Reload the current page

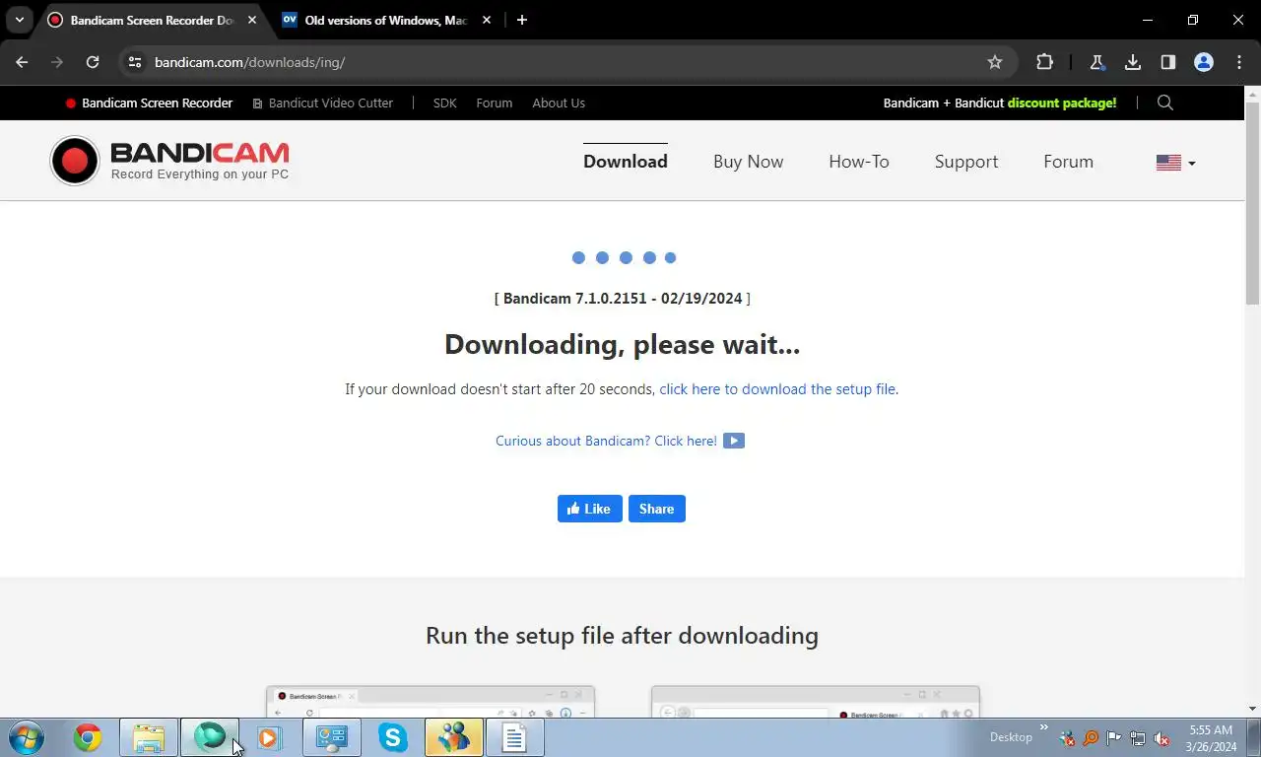(x=93, y=62)
